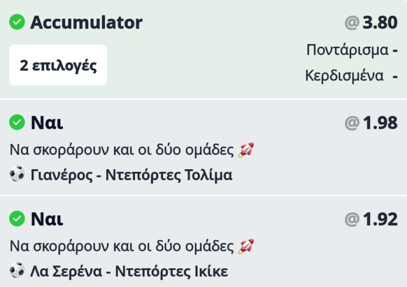Click the green check next to the Γιανέρος bet
407x287 pixels.
click(17, 123)
